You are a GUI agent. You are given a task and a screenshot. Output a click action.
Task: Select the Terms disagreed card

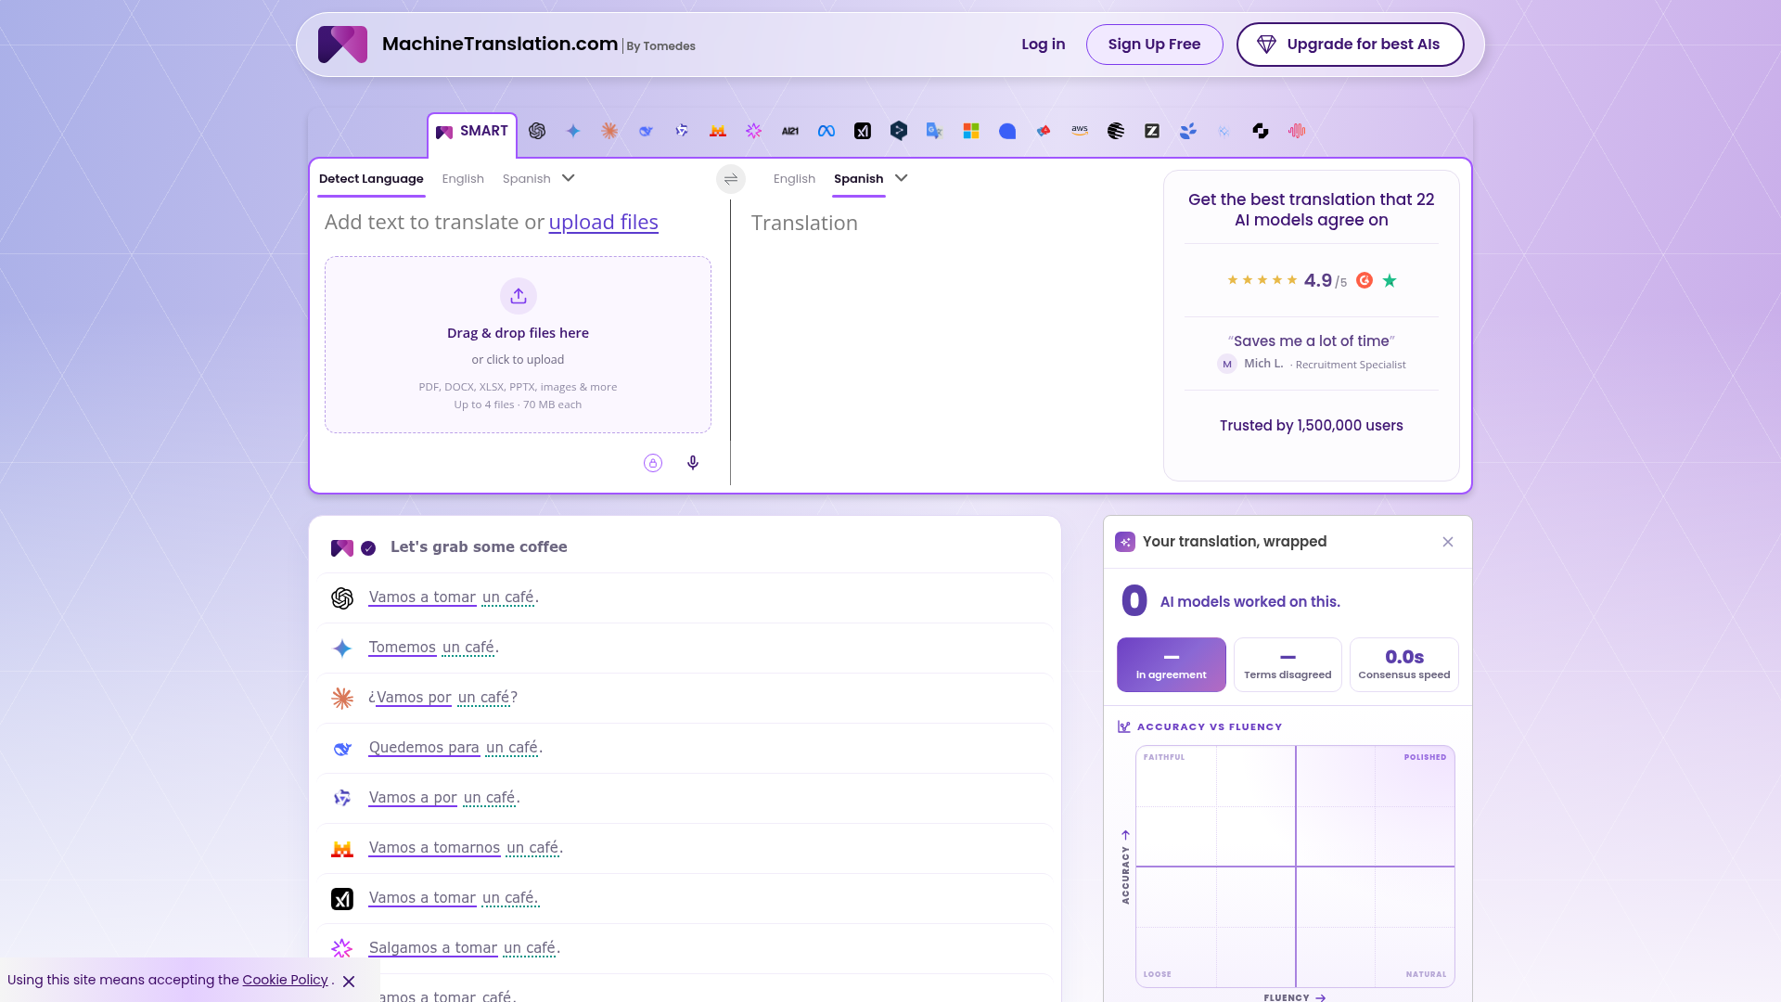point(1288,664)
